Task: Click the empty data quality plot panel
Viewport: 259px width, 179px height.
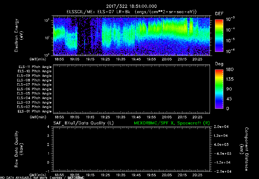Action: (x=132, y=149)
